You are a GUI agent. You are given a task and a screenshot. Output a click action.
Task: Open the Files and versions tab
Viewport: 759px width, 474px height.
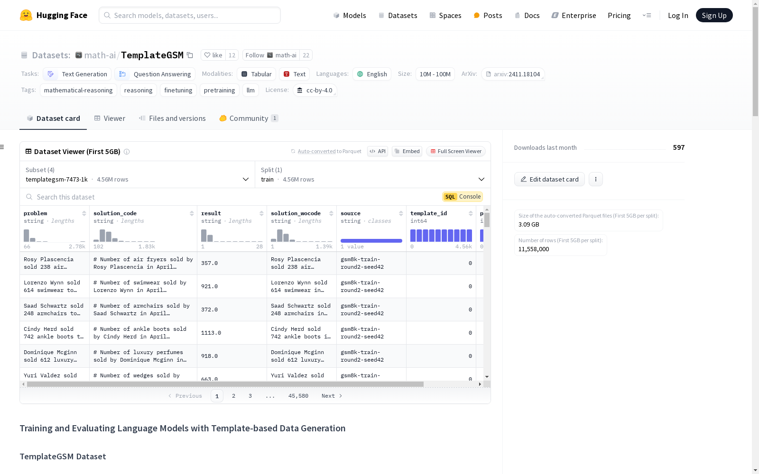(172, 118)
